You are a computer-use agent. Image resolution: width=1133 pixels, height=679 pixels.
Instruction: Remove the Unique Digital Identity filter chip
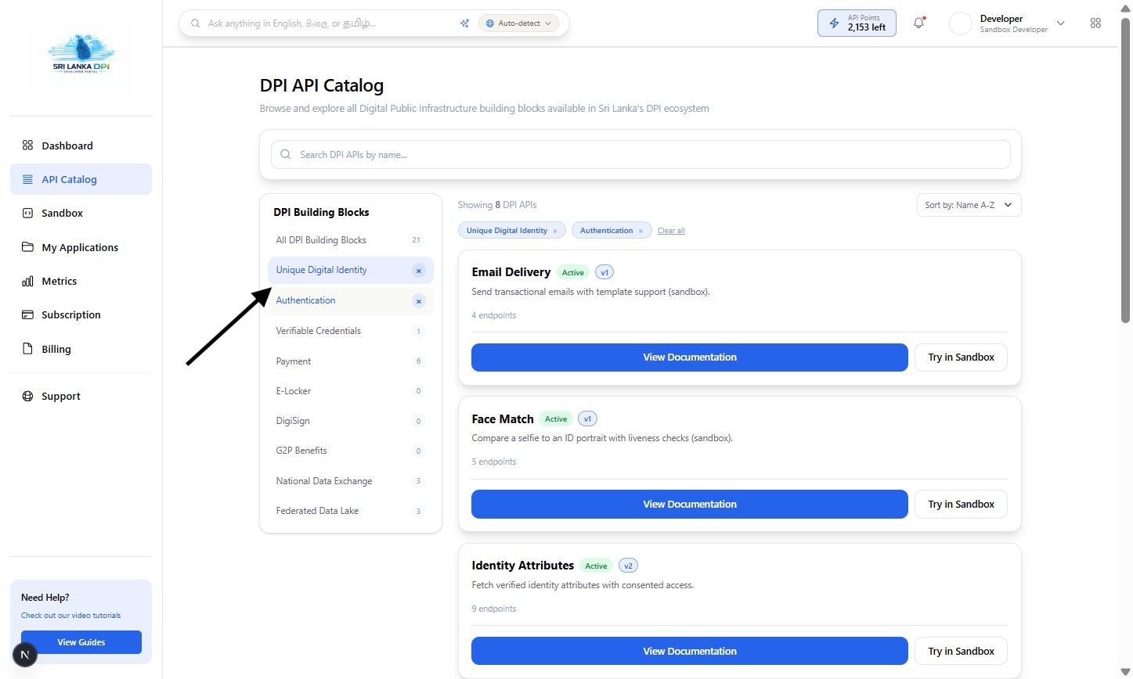point(555,231)
